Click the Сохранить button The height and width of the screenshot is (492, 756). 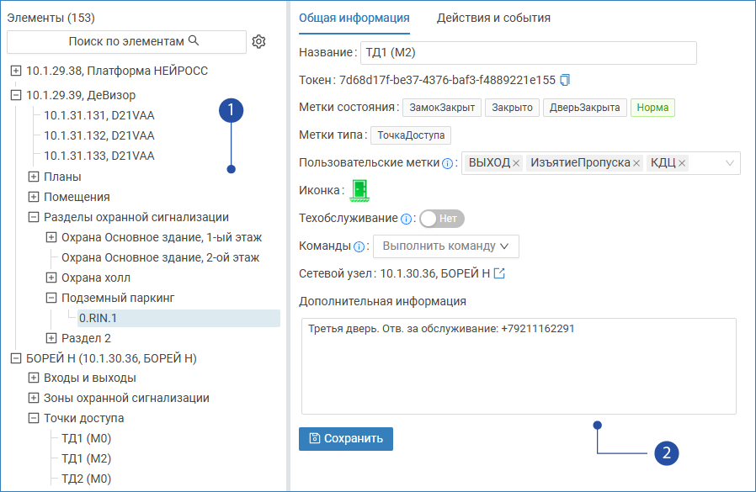tap(346, 438)
